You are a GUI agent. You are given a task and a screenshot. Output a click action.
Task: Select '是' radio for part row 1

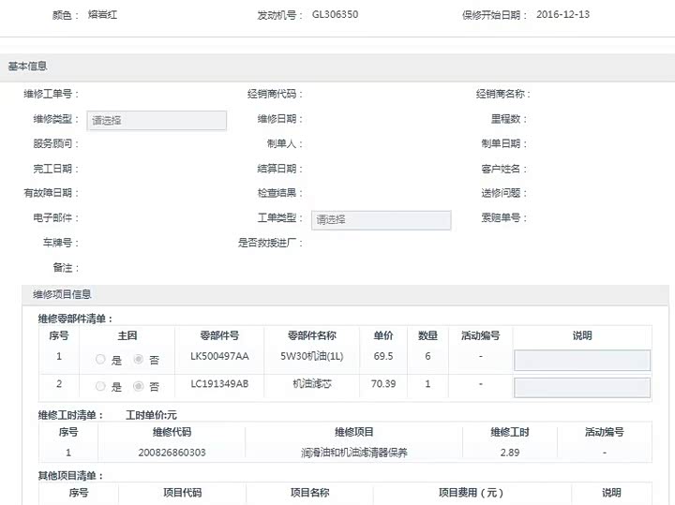coord(100,360)
